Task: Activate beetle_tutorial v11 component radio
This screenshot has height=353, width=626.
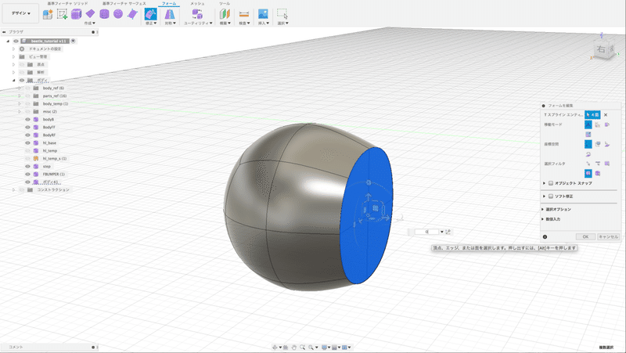Action: click(73, 41)
